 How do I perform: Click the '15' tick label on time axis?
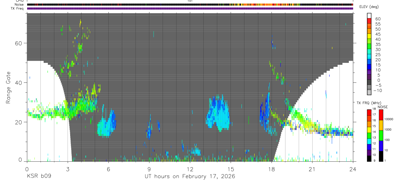(231, 169)
